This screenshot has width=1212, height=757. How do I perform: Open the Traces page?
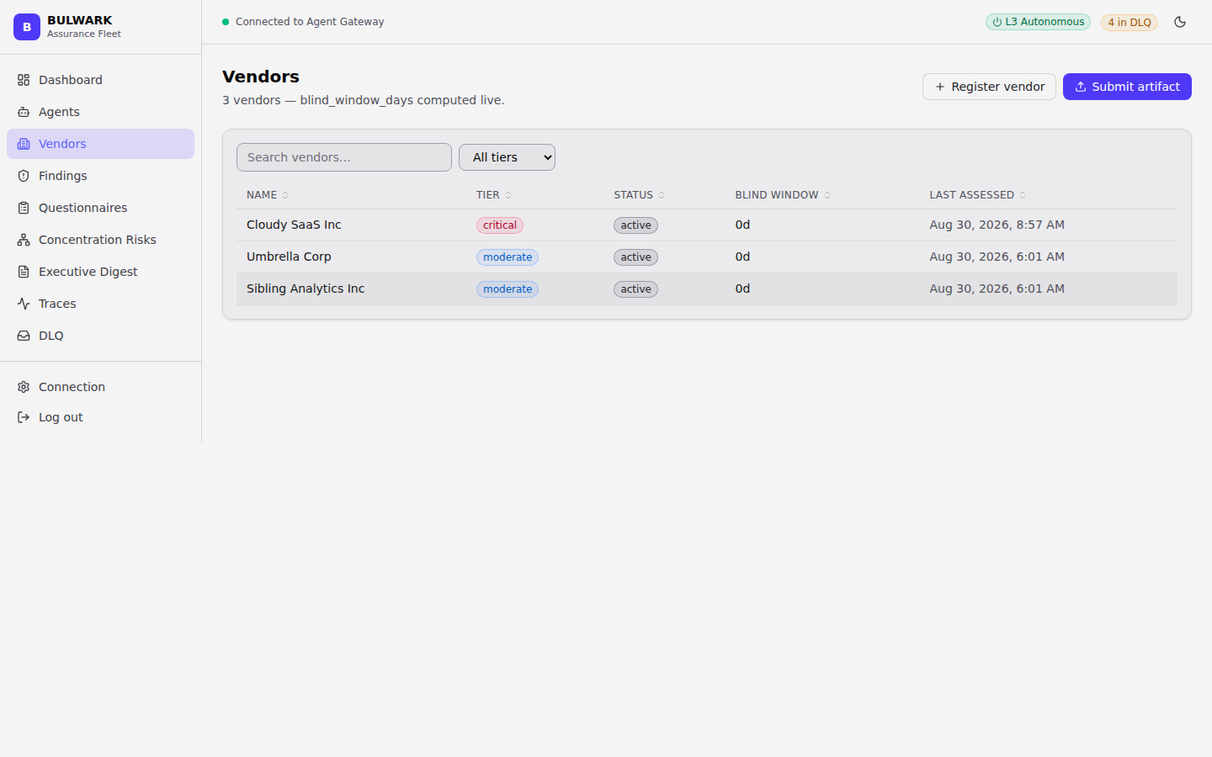[x=100, y=304]
